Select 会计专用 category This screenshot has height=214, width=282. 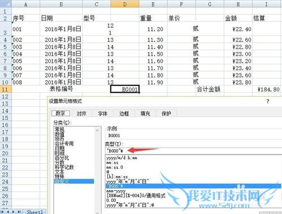point(64,143)
